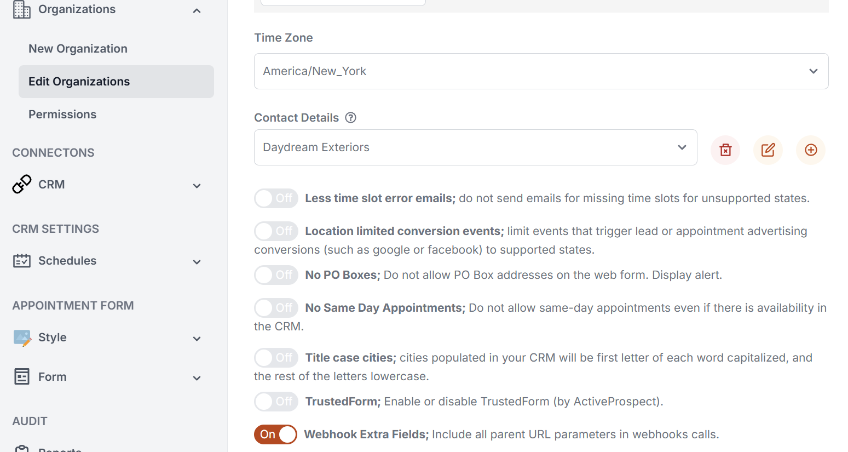Go to Edit Organizations
Viewport: 848px width, 452px height.
point(79,81)
